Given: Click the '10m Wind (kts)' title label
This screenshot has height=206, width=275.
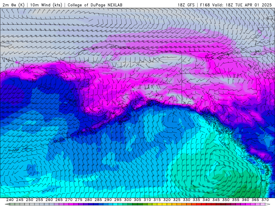Looking at the screenshot, I should pos(46,5).
